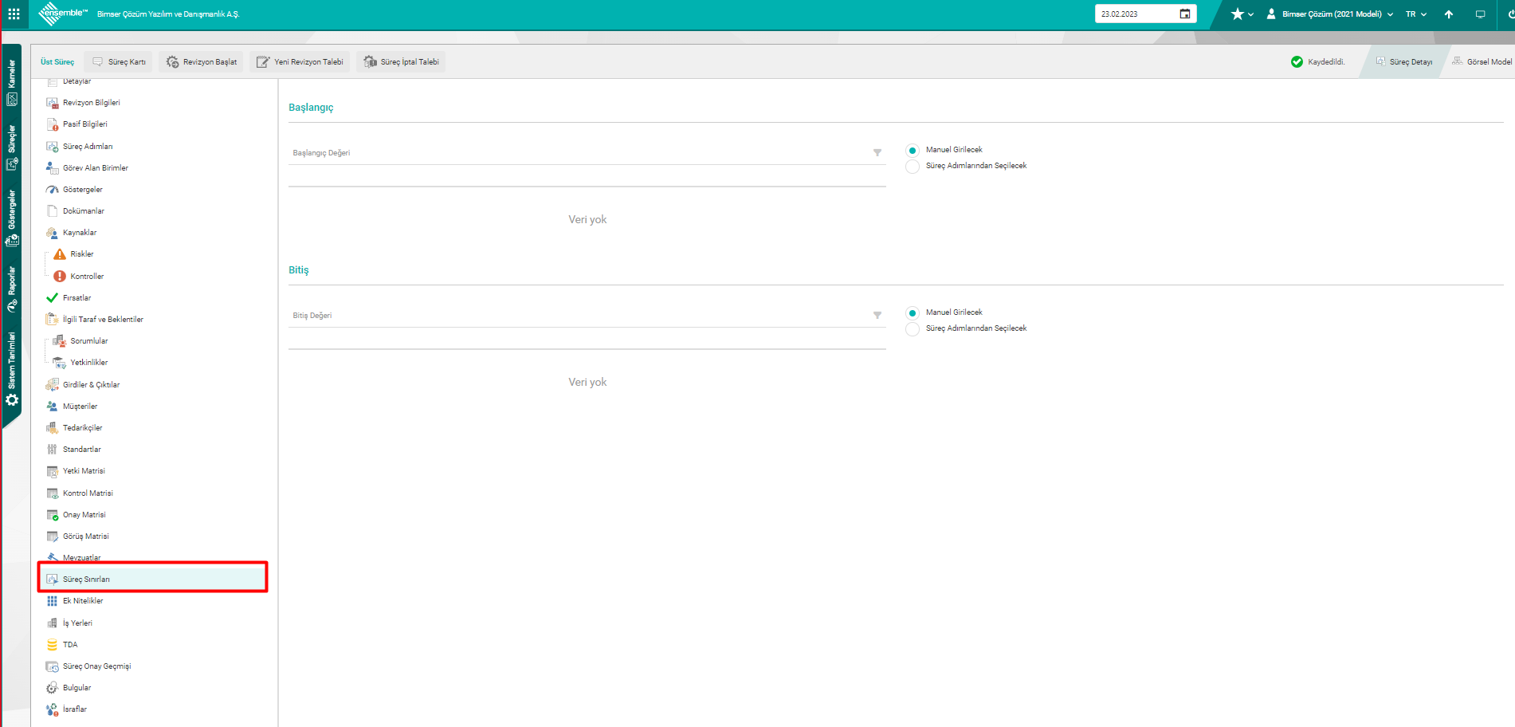Open the TR language dropdown
The image size is (1515, 727).
tap(1416, 14)
